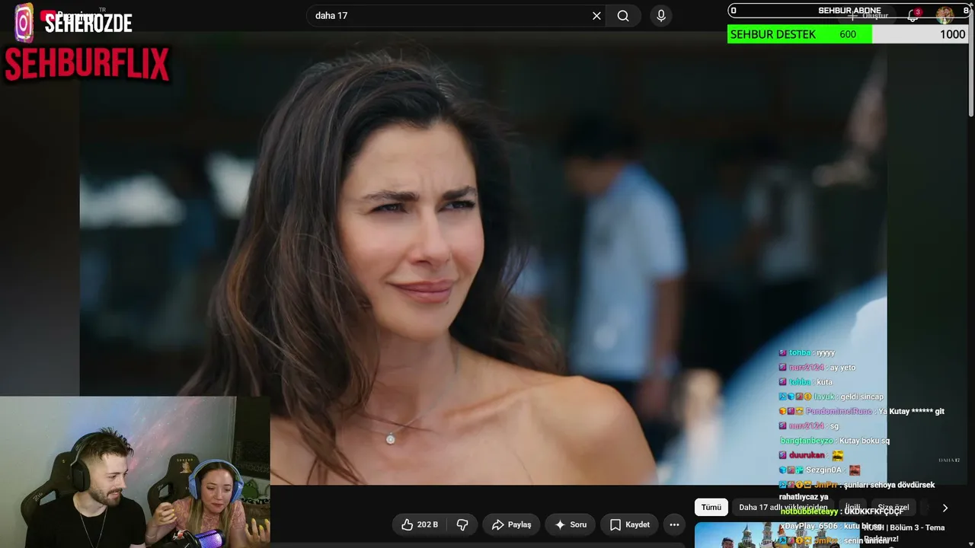This screenshot has width=975, height=548.
Task: Open the Soru ask button
Action: click(571, 524)
